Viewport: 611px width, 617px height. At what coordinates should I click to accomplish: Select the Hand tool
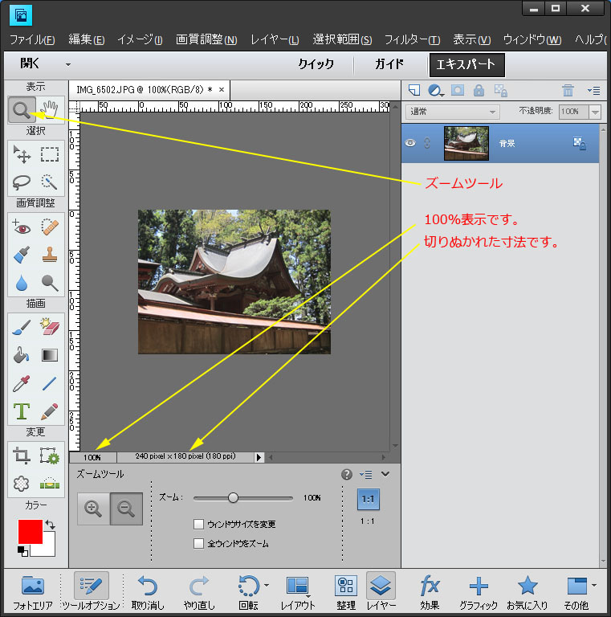coord(50,110)
